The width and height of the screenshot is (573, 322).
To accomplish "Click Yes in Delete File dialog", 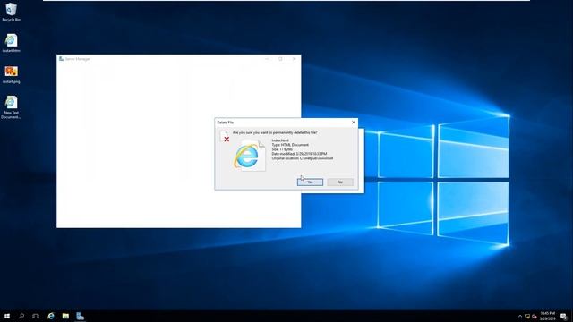I will point(310,182).
